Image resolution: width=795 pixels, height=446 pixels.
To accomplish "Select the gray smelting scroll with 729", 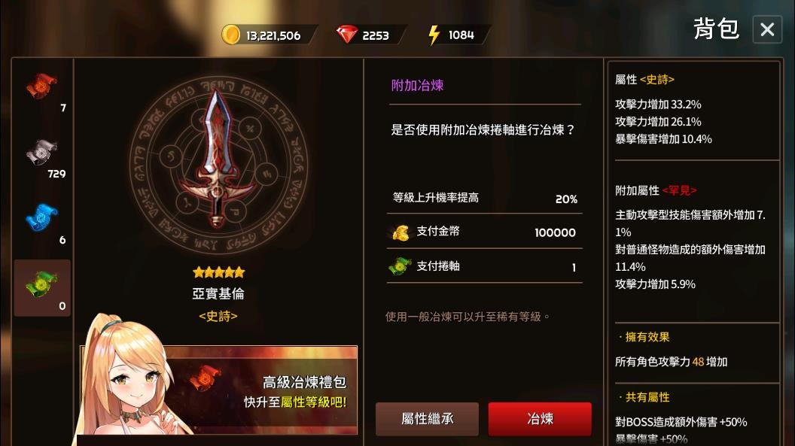I will (41, 151).
